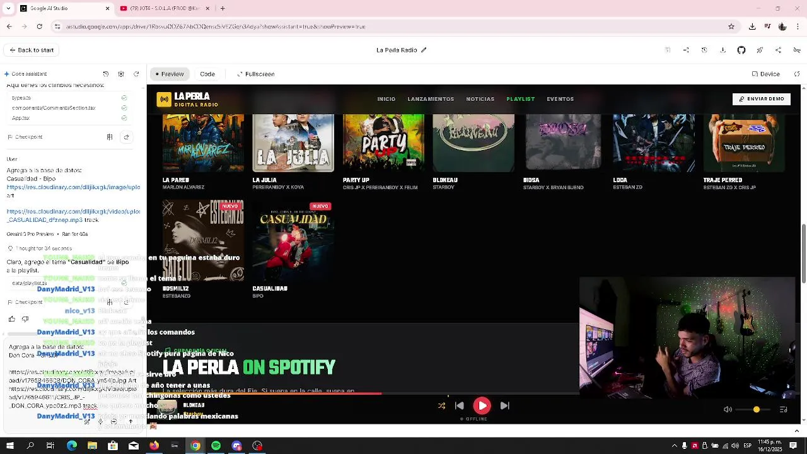807x454 pixels.
Task: Open Windows Start menu
Action: click(x=9, y=446)
